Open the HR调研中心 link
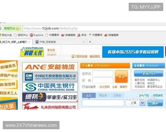Screen dimensions: 166x132 click(154, 80)
